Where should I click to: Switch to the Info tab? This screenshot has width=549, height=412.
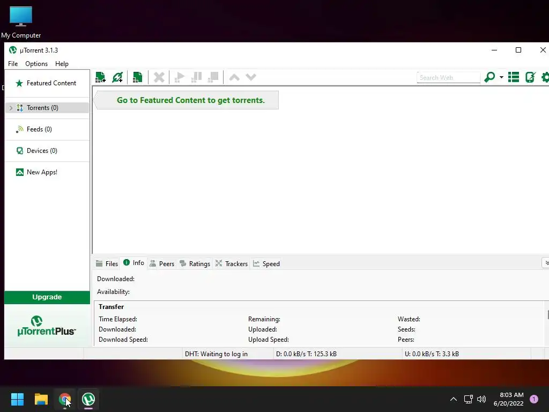point(133,263)
